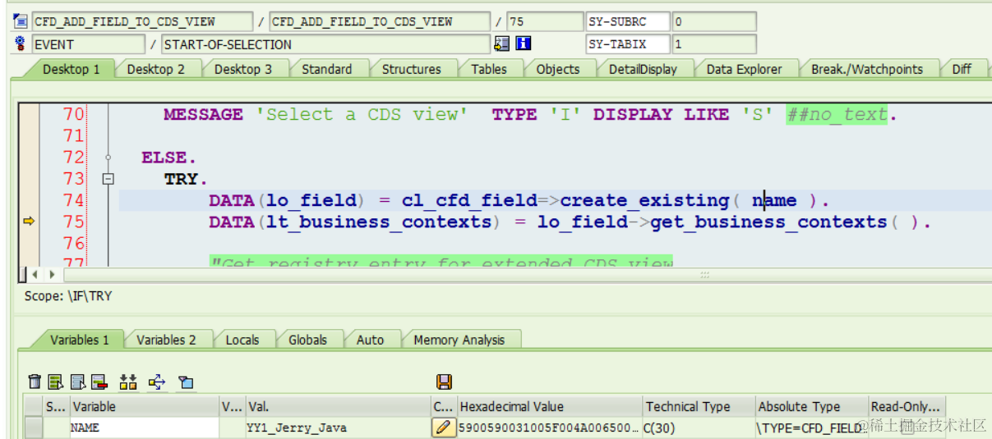The width and height of the screenshot is (992, 439).
Task: Click the SY-TABIX label field
Action: click(628, 44)
